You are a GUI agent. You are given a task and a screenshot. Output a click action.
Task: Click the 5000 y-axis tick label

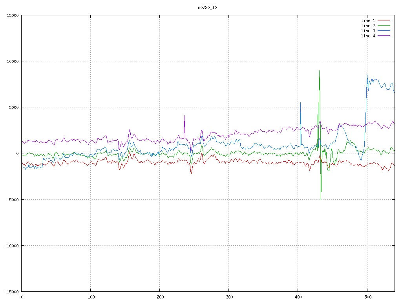14,107
